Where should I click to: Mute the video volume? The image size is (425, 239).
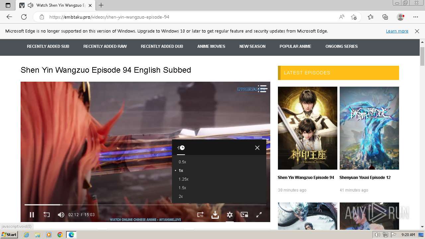pyautogui.click(x=61, y=215)
